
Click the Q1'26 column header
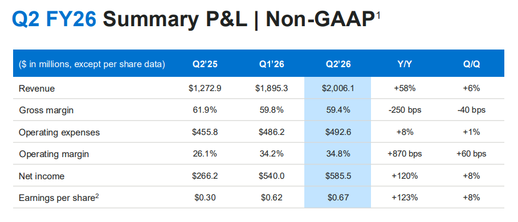tap(271, 64)
